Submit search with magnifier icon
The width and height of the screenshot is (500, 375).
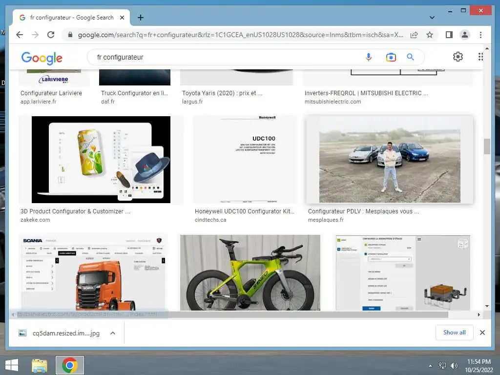(x=410, y=57)
